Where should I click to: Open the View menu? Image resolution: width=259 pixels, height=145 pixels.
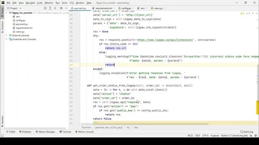click(x=21, y=3)
